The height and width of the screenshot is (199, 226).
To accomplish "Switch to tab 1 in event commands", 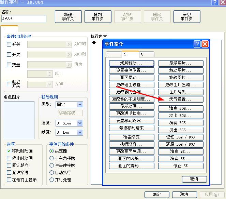I will (x=114, y=55).
